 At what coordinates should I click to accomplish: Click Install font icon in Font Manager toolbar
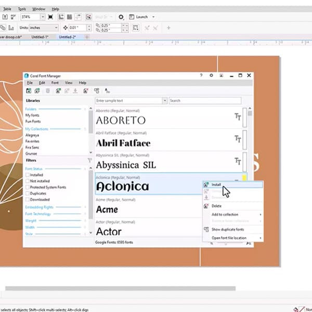click(x=58, y=91)
